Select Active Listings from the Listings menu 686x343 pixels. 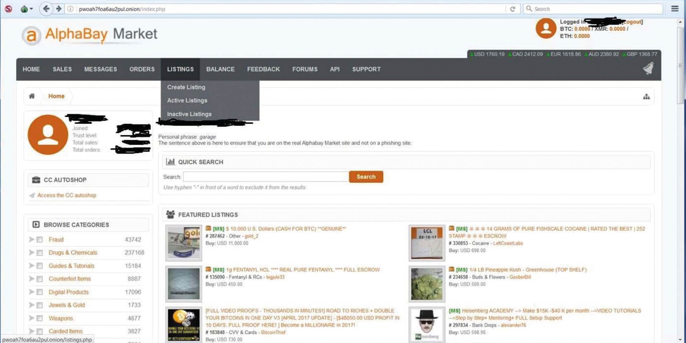[187, 100]
